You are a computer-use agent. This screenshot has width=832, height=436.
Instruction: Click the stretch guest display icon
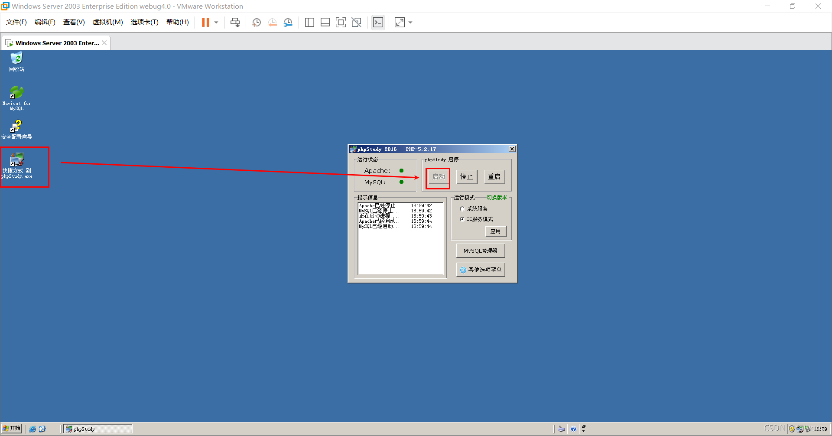point(400,23)
